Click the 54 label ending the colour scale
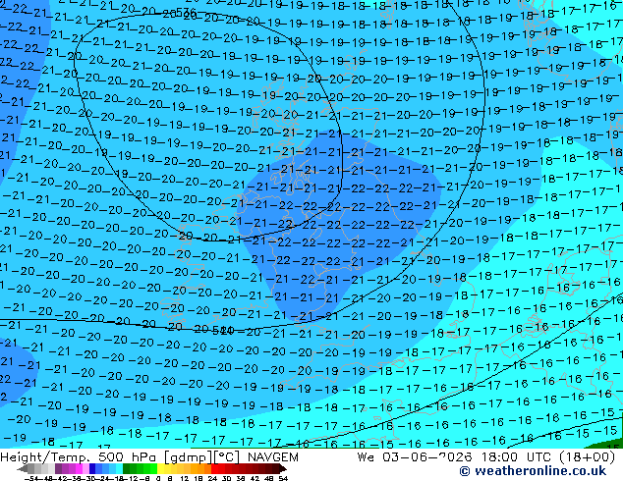Screen dimensions: 623x481 point(284,479)
